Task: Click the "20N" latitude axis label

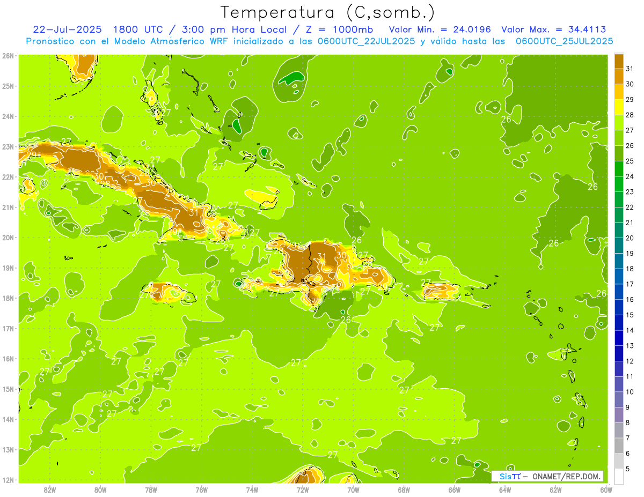Action: 8,238
